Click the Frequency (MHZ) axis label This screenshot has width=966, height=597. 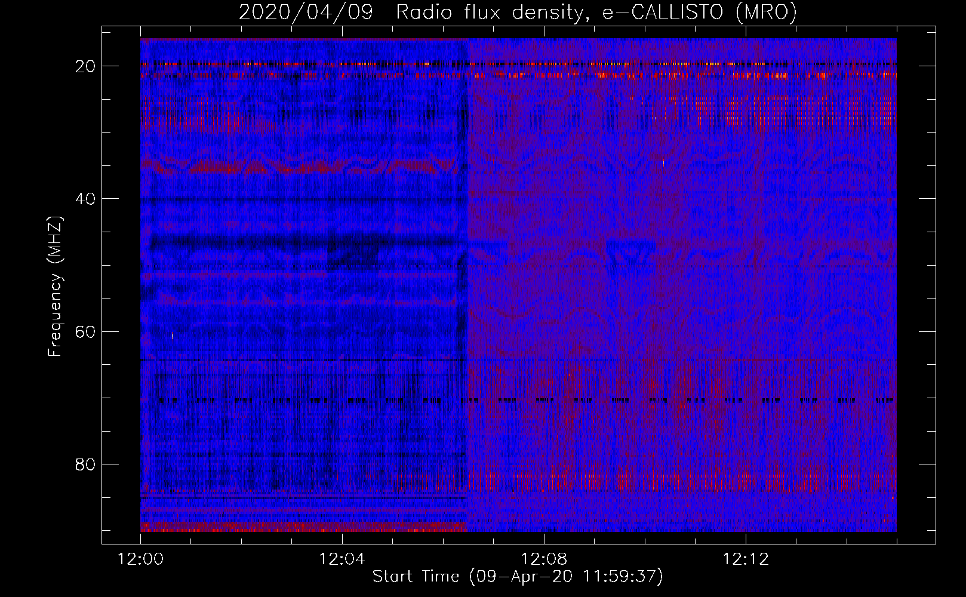tap(55, 287)
